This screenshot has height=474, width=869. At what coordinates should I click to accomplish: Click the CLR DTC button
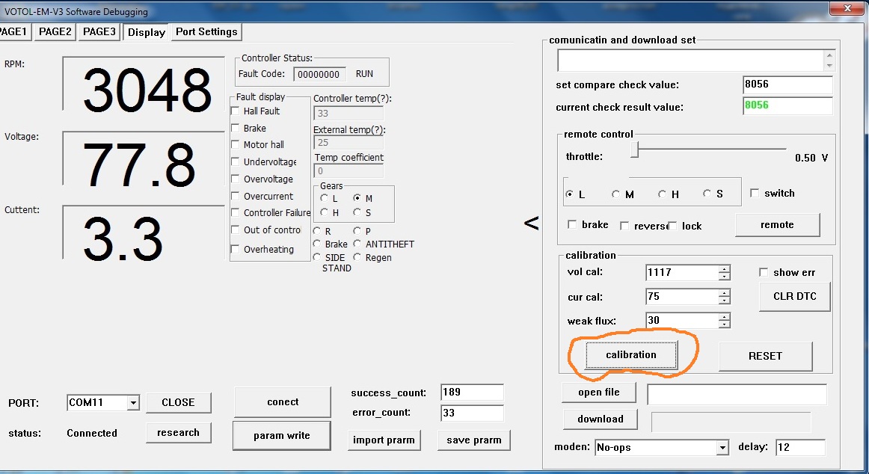794,296
